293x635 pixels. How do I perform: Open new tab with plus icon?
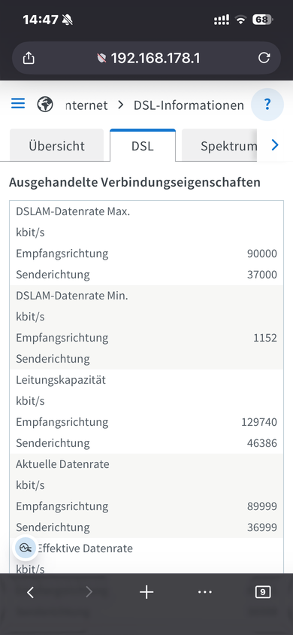coord(146,592)
